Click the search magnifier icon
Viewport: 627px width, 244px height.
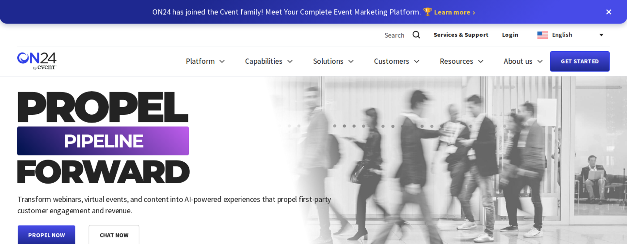pos(416,35)
